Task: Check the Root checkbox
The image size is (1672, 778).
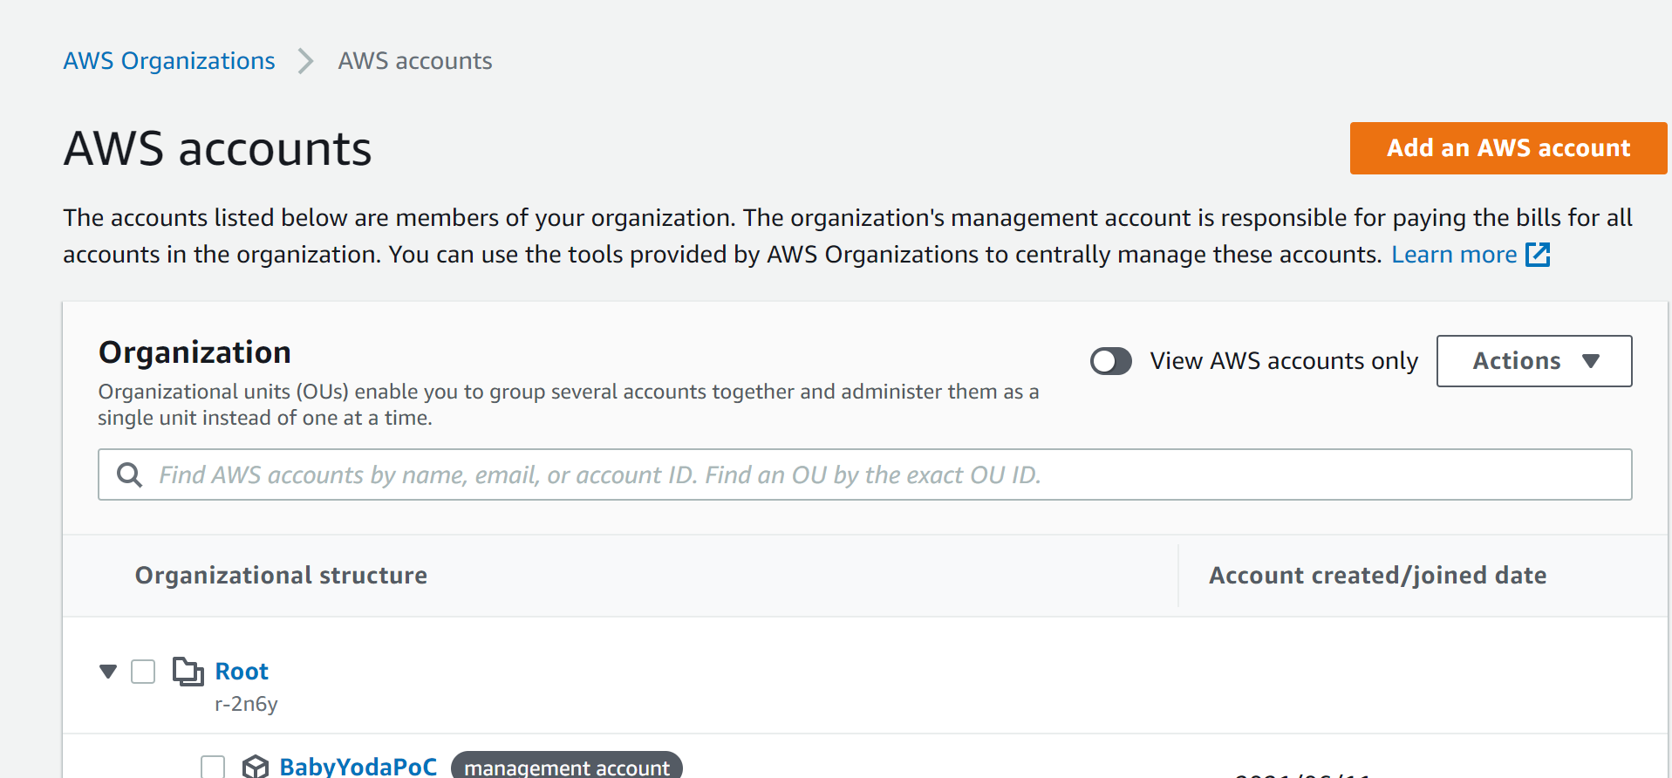Action: [x=143, y=672]
